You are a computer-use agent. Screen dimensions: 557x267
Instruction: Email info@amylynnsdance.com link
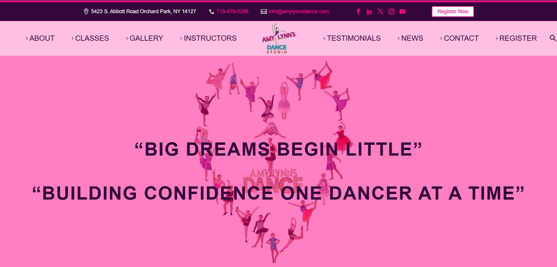(x=299, y=11)
